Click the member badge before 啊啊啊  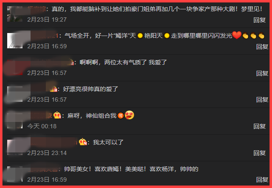pyautogui.click(x=70, y=62)
